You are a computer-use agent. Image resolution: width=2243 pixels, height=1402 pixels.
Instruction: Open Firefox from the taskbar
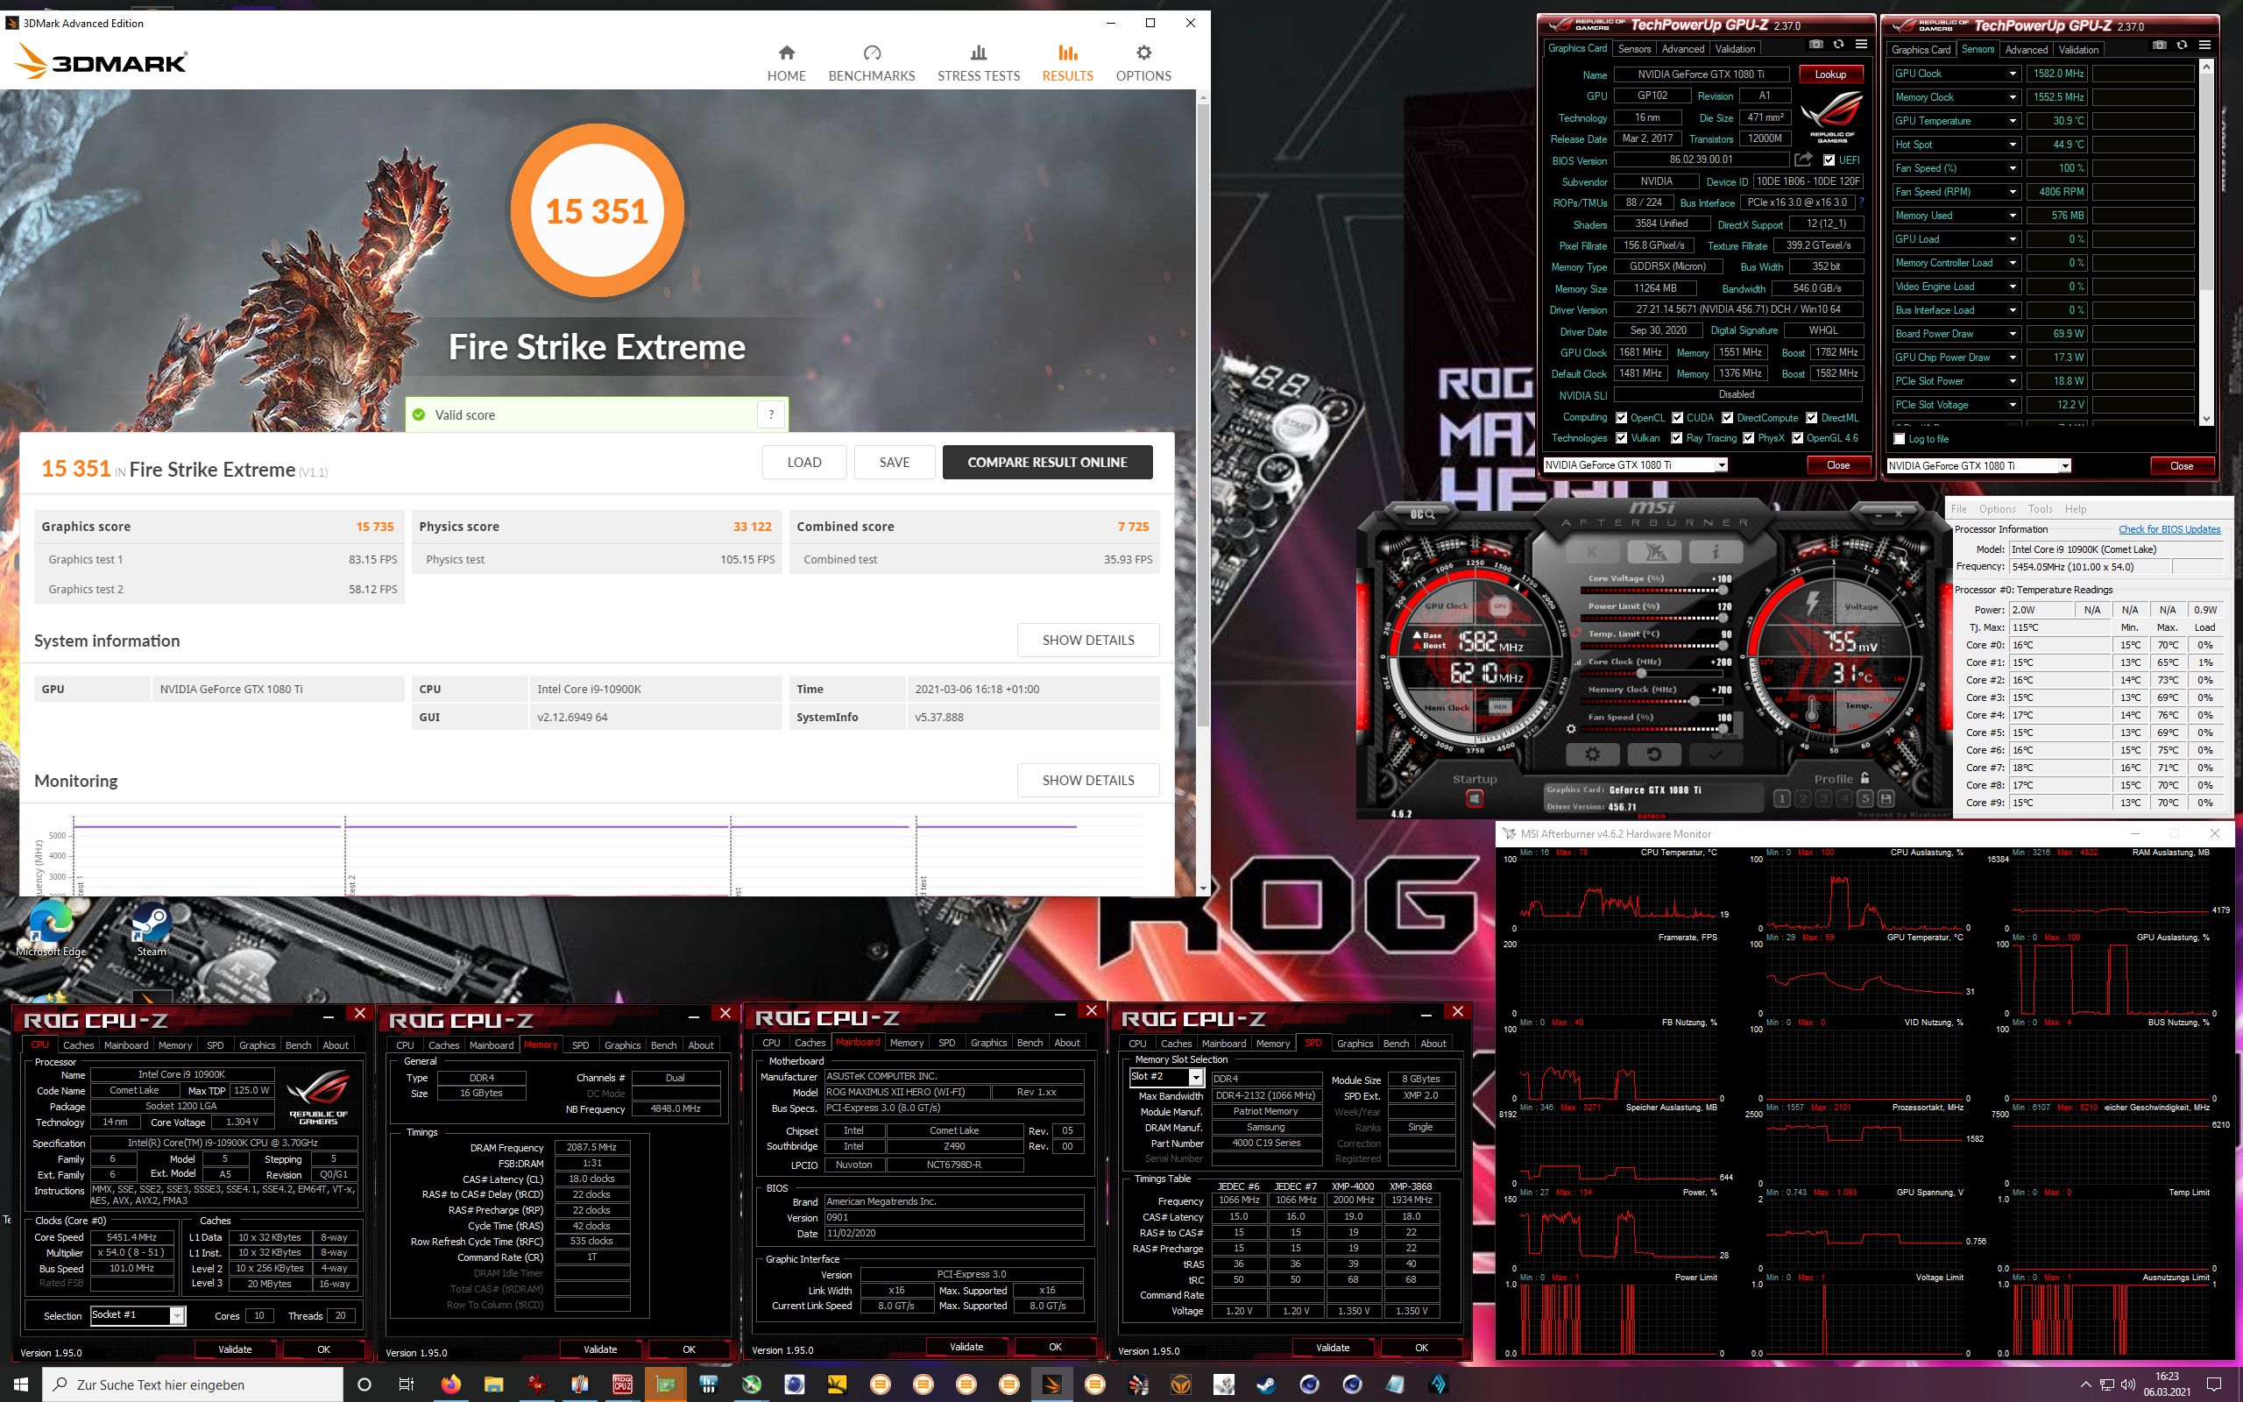pyautogui.click(x=450, y=1384)
